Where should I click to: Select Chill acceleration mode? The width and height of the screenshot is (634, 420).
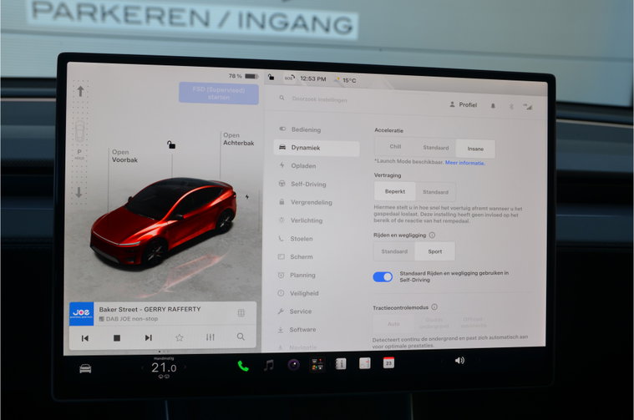[x=395, y=146]
